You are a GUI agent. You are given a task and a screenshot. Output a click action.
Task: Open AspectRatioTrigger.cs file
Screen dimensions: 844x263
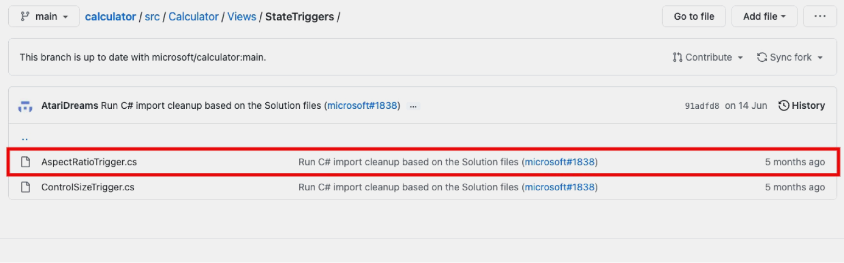pos(89,162)
